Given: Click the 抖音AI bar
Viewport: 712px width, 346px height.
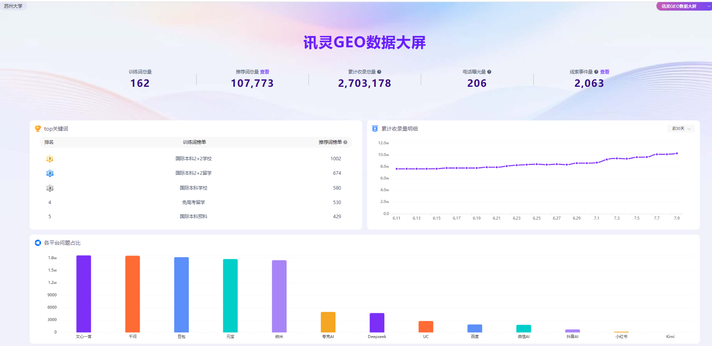Looking at the screenshot, I should pyautogui.click(x=572, y=331).
